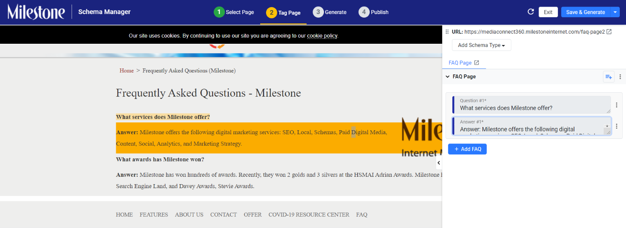The width and height of the screenshot is (626, 228).
Task: Click the add property list icon in FAQ Page header
Action: 609,77
